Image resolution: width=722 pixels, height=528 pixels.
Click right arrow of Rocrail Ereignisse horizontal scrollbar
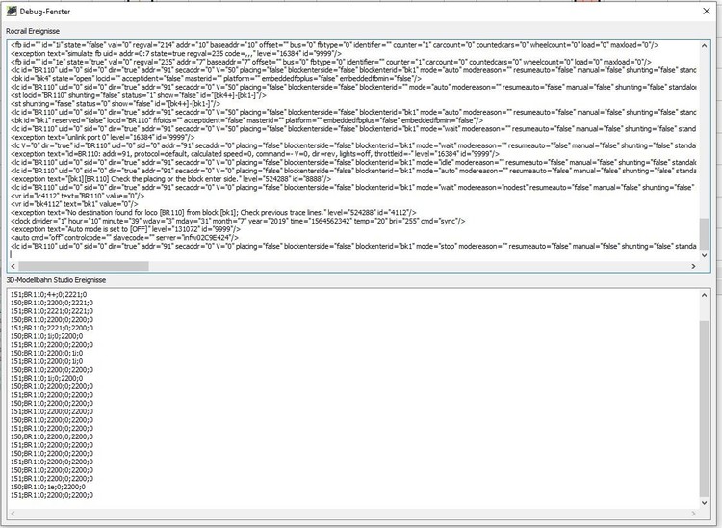(x=693, y=266)
